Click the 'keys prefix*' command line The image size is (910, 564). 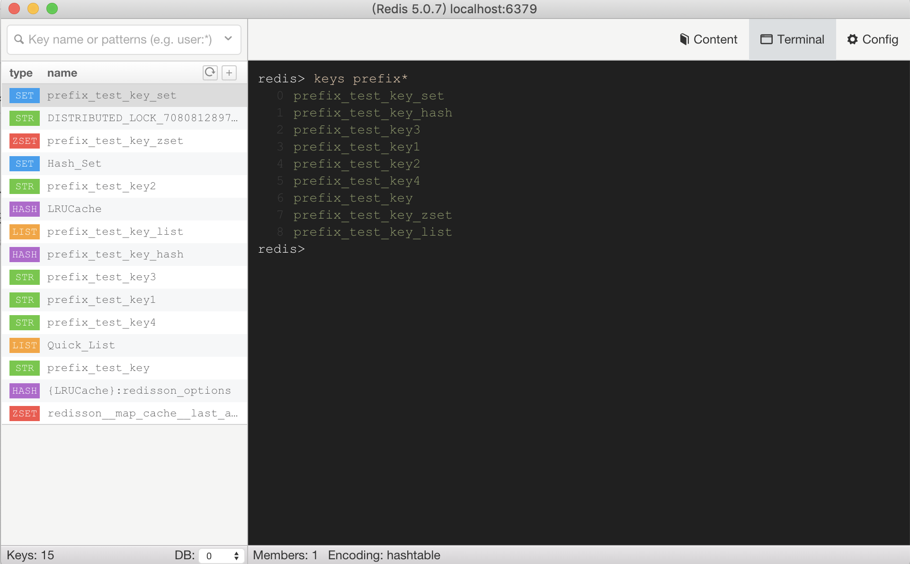(333, 79)
